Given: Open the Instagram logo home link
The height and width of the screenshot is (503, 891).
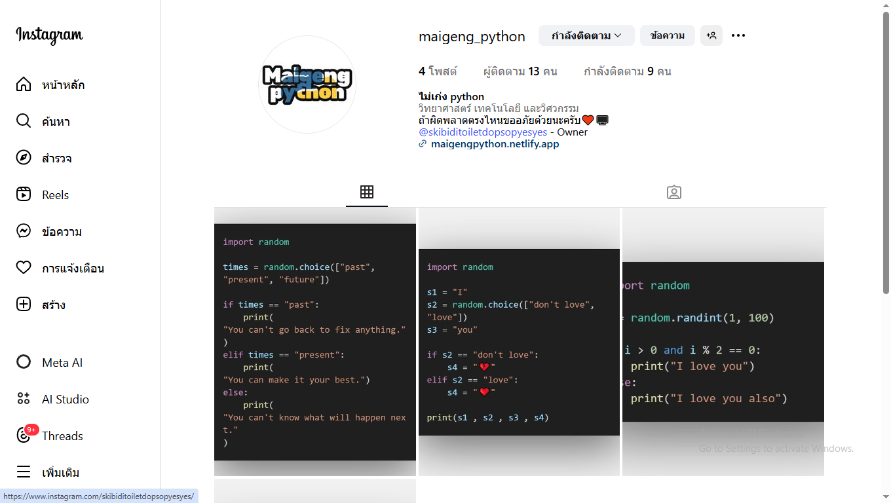Looking at the screenshot, I should pyautogui.click(x=50, y=35).
